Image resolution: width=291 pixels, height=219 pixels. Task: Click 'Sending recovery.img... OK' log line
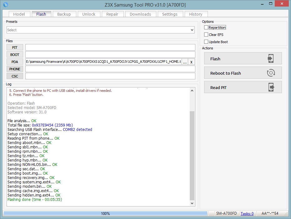(x=31, y=178)
